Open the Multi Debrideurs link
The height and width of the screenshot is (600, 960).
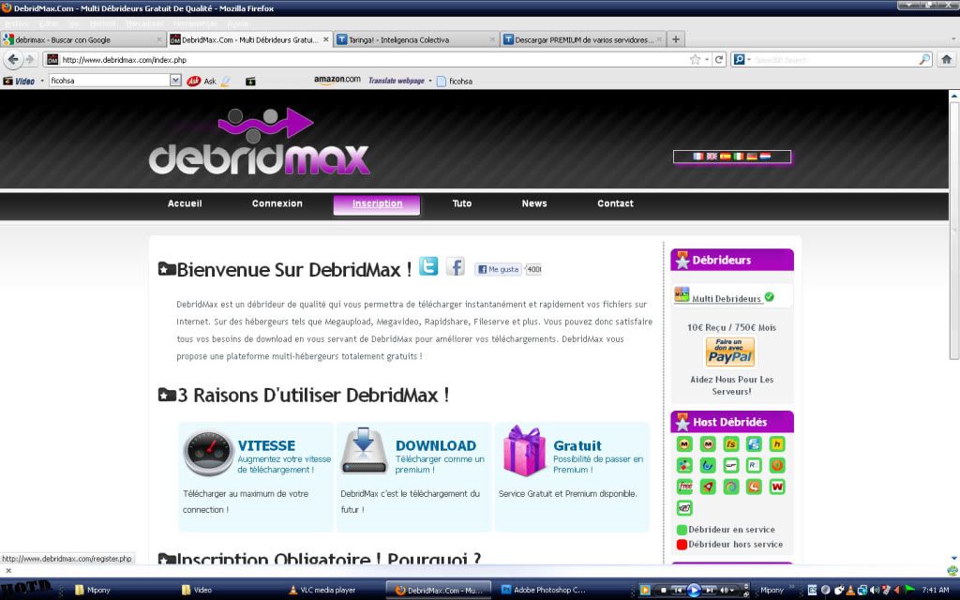(727, 299)
